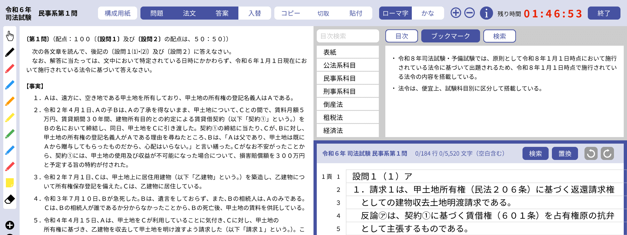
Task: Toggle the 法文 pane
Action: coord(189,13)
